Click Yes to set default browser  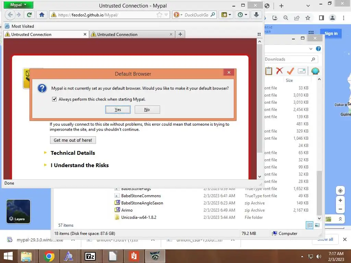pyautogui.click(x=118, y=110)
